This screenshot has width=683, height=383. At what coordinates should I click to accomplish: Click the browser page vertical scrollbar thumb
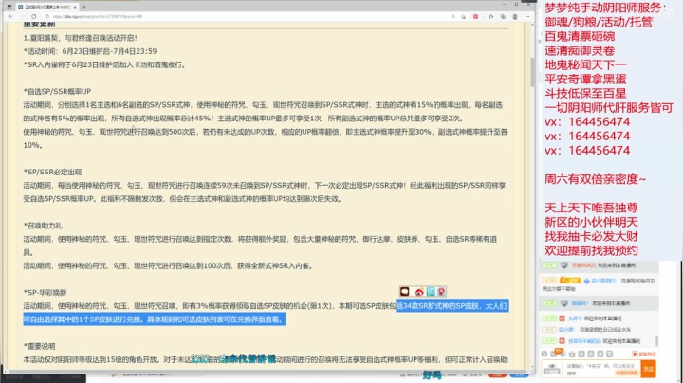[x=532, y=72]
